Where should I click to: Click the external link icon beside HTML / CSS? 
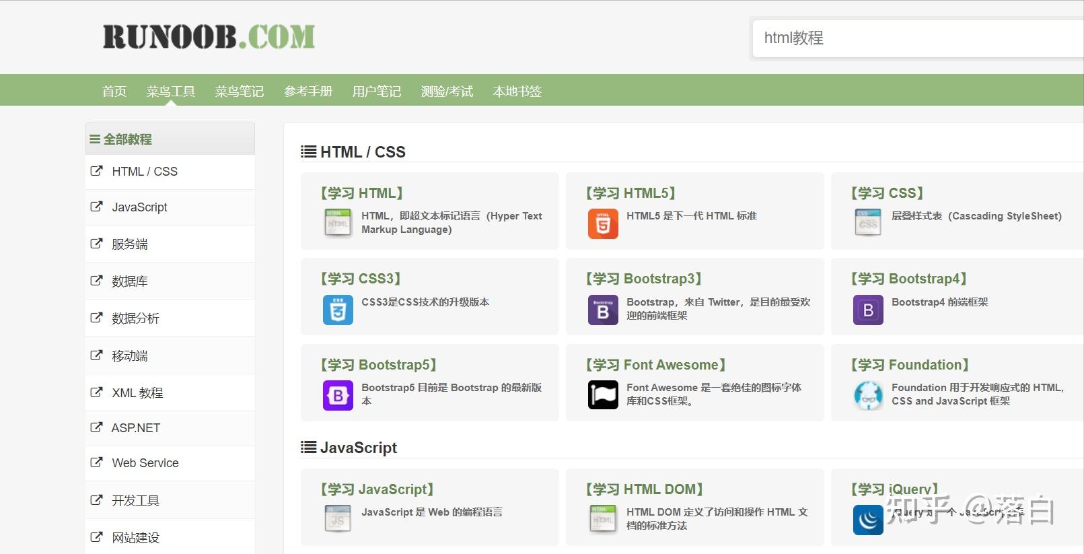point(97,171)
